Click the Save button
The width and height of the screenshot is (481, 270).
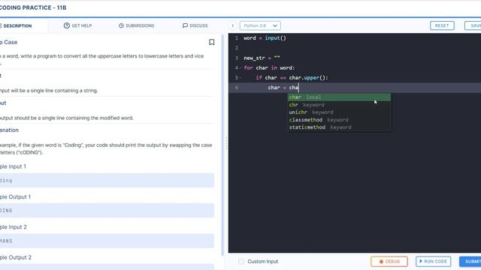(x=473, y=25)
